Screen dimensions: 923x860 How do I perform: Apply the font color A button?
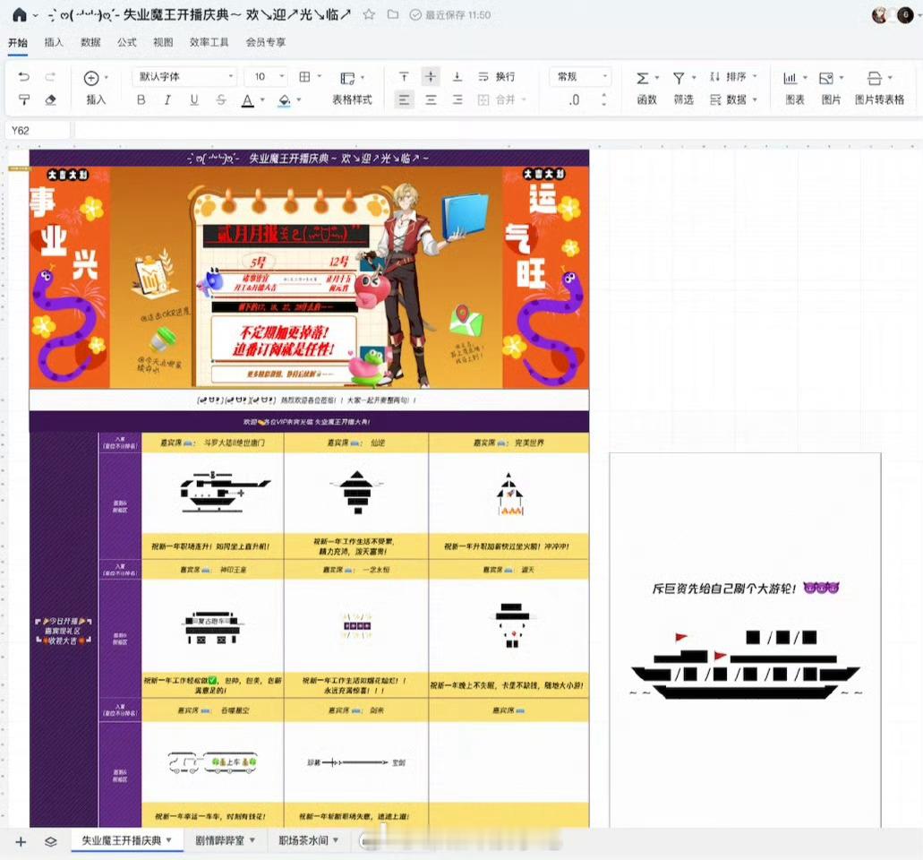click(248, 100)
